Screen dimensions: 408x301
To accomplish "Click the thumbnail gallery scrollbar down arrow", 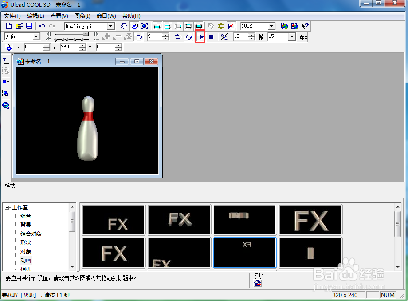I will 398,267.
